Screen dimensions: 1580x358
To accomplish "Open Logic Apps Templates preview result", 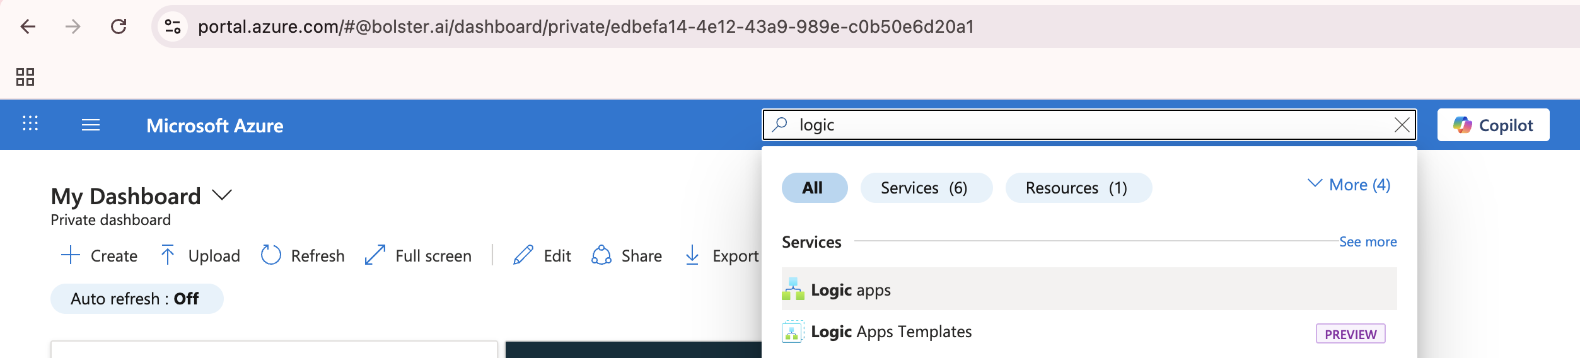I will (891, 332).
